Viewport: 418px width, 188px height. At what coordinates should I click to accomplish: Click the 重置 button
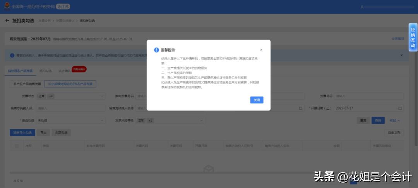(363, 120)
